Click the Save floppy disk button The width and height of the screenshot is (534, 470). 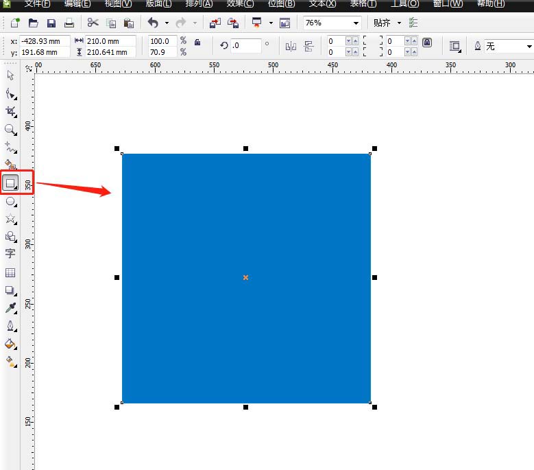tap(51, 23)
